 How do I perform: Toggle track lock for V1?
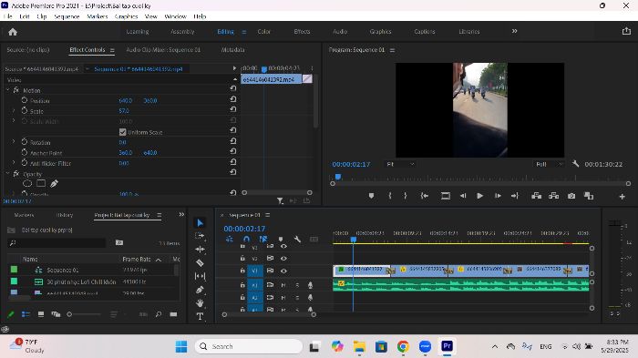(242, 271)
